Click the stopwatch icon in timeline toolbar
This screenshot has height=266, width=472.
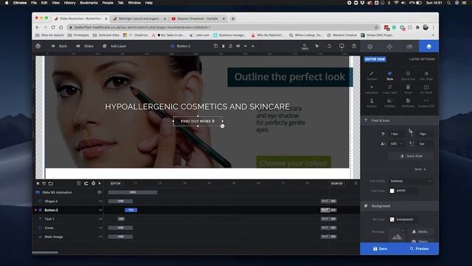[x=93, y=183]
